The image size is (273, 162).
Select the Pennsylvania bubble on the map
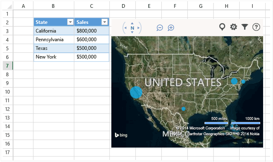[234, 81]
